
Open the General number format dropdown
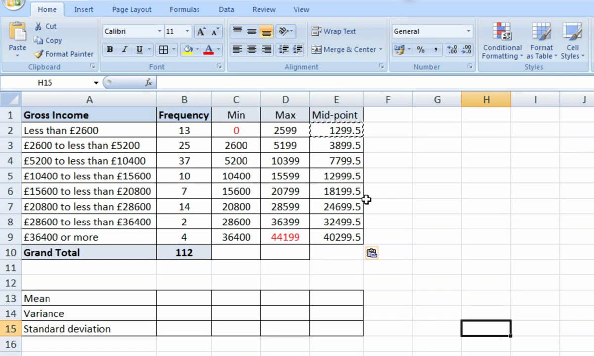click(x=468, y=31)
